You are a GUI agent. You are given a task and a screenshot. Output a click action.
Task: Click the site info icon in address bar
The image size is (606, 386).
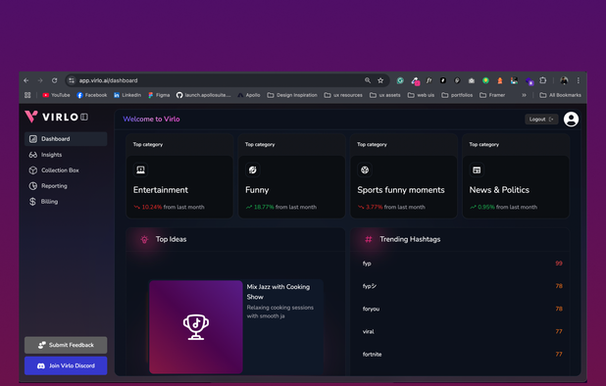[72, 80]
